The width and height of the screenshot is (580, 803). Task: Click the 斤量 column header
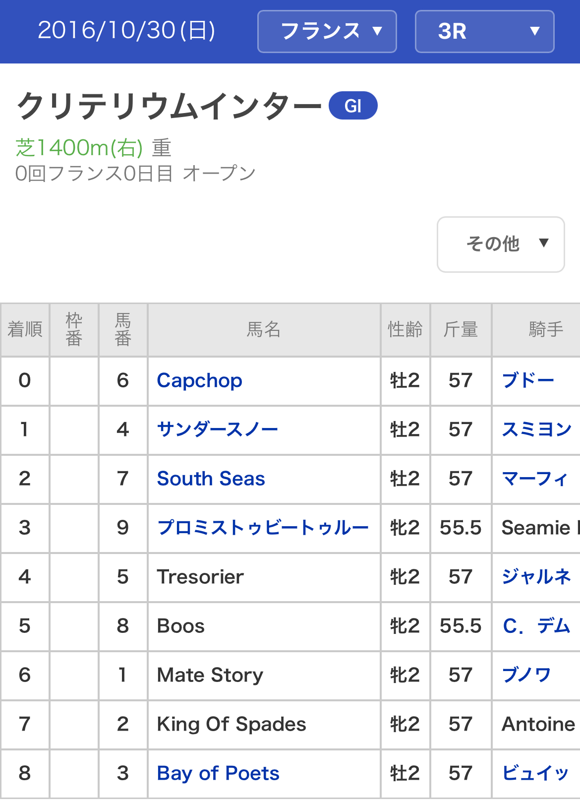coord(461,329)
